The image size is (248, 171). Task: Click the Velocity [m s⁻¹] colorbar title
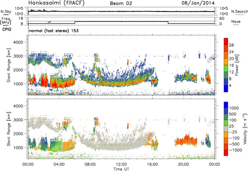click(245, 129)
